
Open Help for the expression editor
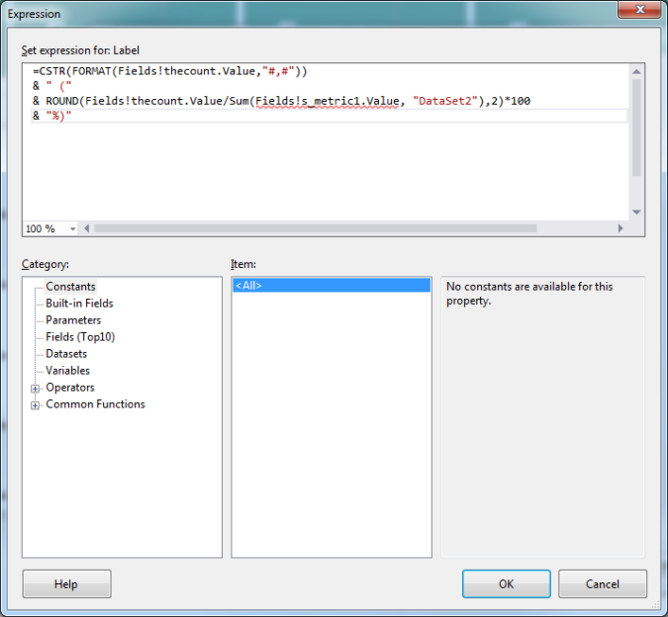click(66, 584)
